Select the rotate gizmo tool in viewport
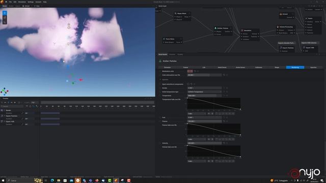The width and height of the screenshot is (326, 183). pyautogui.click(x=5, y=18)
